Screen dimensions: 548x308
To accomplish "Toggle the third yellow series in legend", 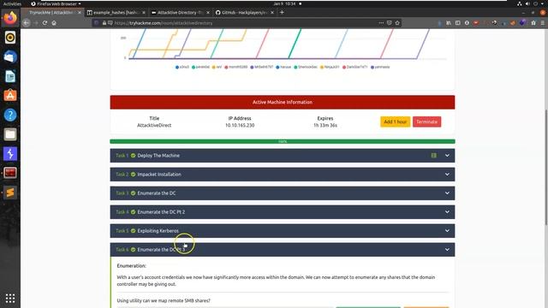I will tap(217, 67).
